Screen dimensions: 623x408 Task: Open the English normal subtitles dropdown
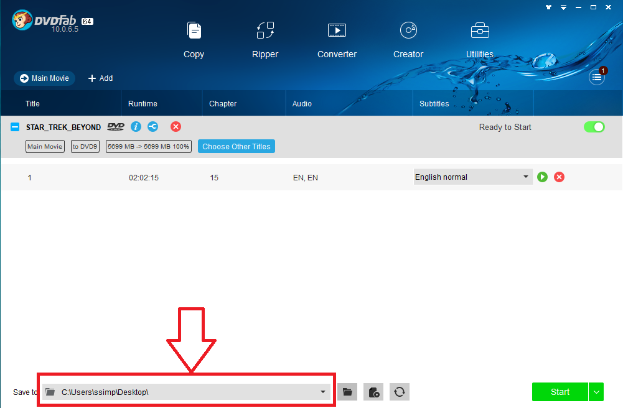(473, 177)
